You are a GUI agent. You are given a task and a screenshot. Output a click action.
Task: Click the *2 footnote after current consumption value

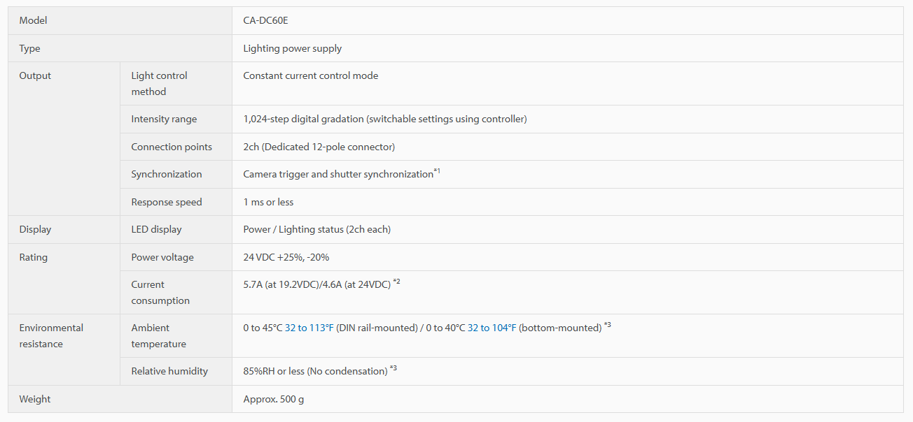click(396, 282)
